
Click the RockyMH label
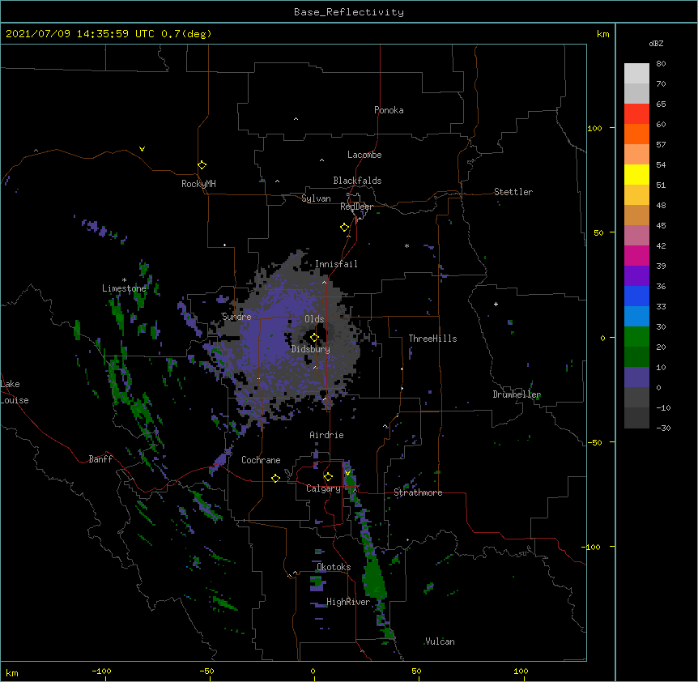coord(198,184)
